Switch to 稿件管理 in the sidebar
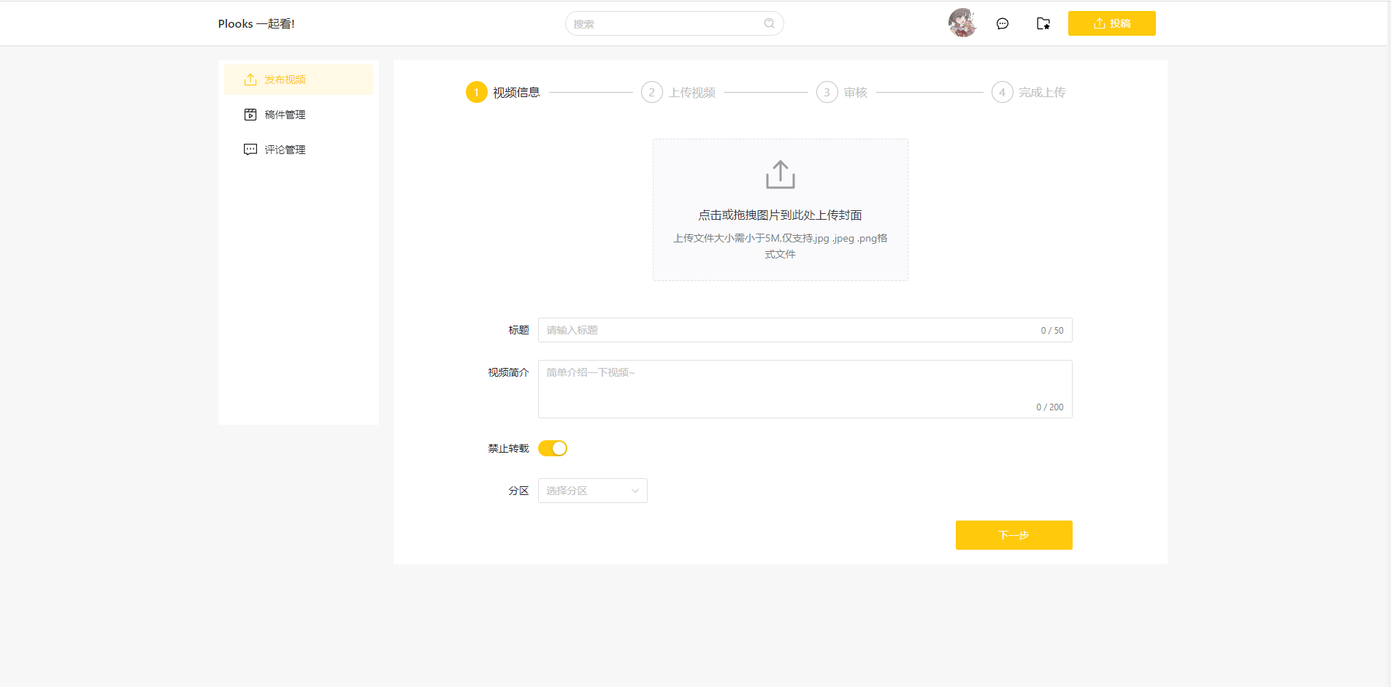Image resolution: width=1391 pixels, height=687 pixels. 286,114
